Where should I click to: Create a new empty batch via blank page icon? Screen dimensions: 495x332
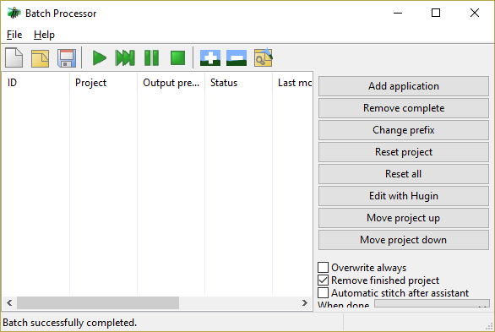point(14,57)
